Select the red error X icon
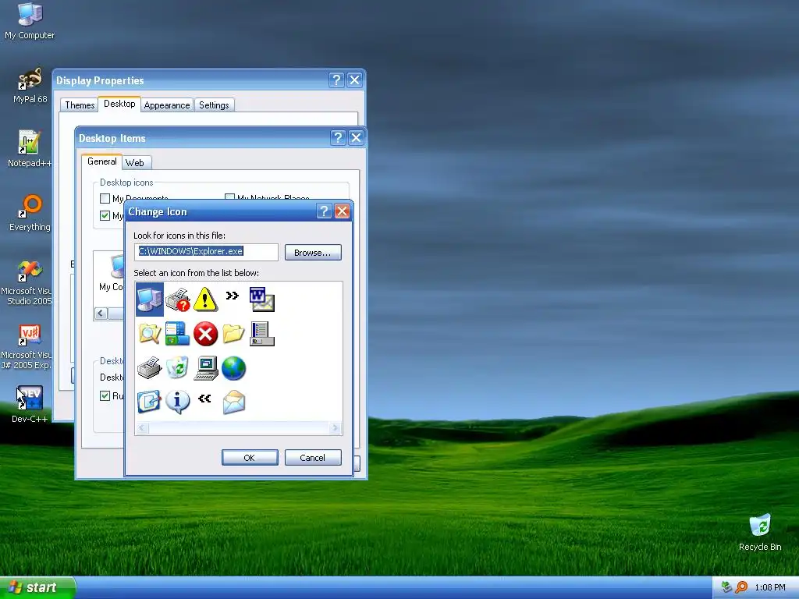Image resolution: width=799 pixels, height=599 pixels. [x=205, y=334]
